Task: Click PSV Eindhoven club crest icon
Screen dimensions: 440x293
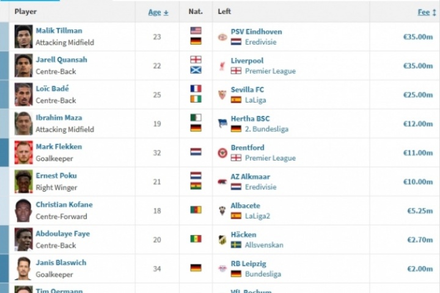Action: (x=222, y=37)
